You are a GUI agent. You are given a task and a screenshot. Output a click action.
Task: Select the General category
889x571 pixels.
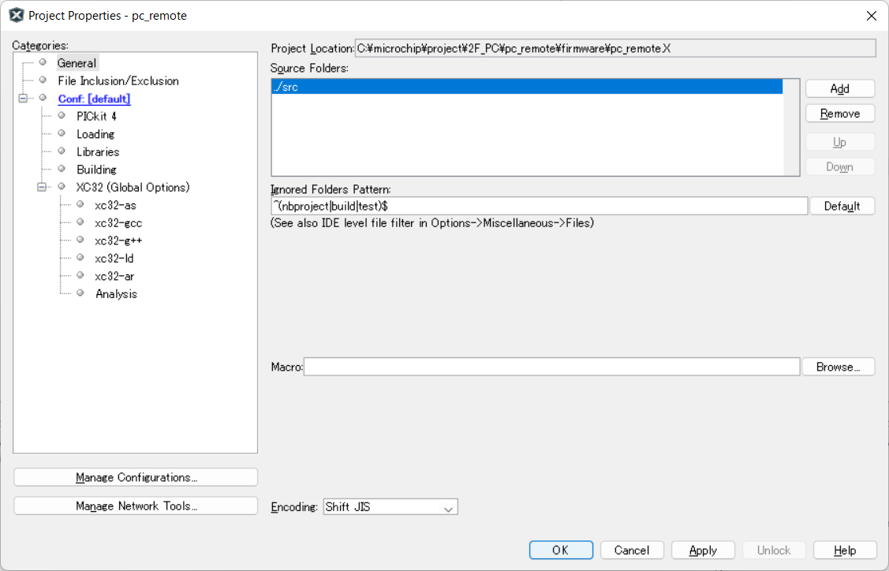coord(77,63)
